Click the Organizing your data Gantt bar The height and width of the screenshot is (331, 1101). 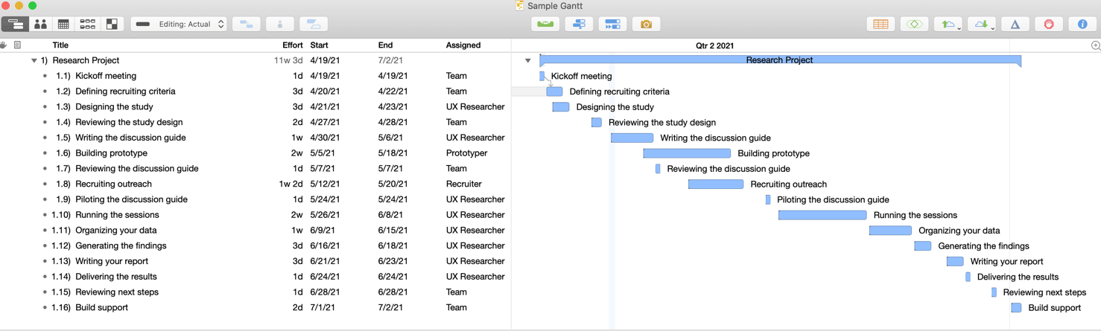click(x=890, y=231)
